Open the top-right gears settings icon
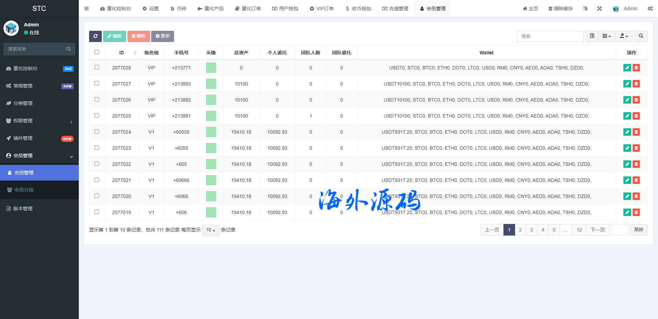Image resolution: width=658 pixels, height=319 pixels. (650, 9)
